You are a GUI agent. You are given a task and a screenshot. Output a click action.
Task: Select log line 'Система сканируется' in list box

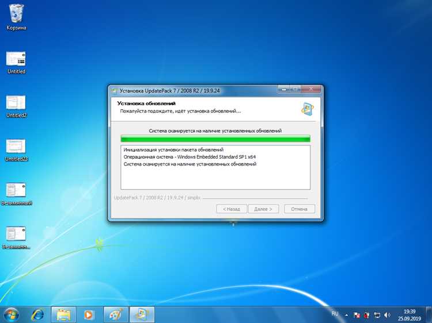click(x=190, y=164)
